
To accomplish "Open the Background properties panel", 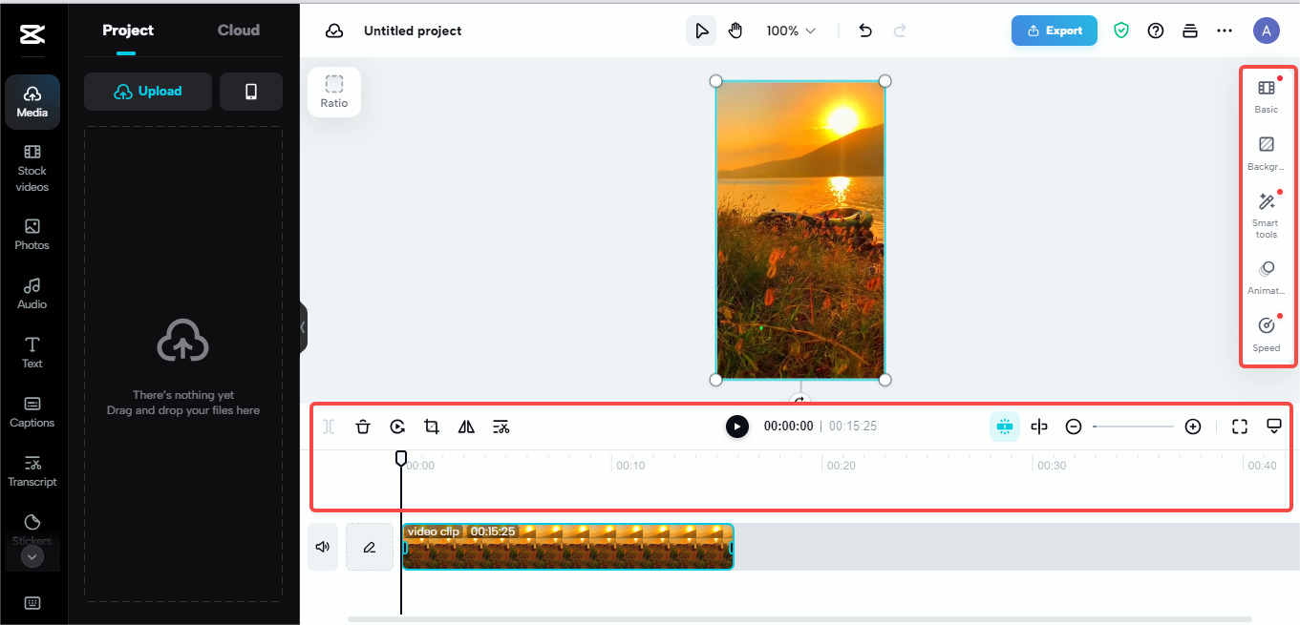I will (1267, 154).
